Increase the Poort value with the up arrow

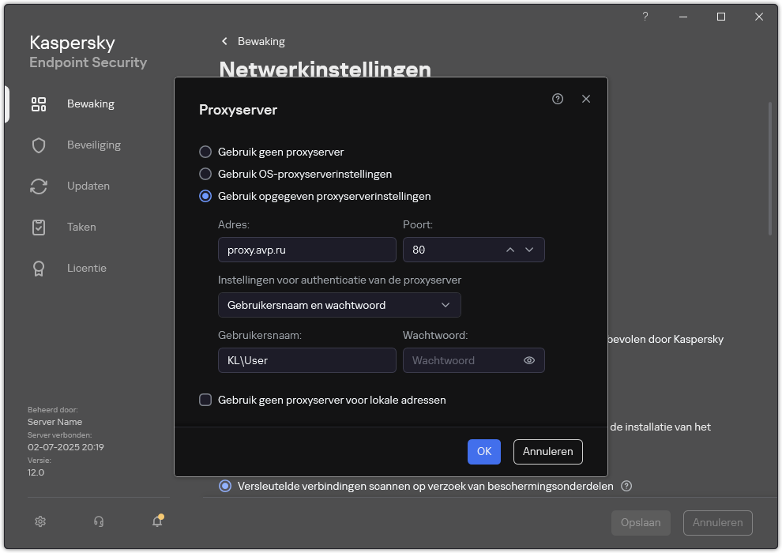point(510,249)
